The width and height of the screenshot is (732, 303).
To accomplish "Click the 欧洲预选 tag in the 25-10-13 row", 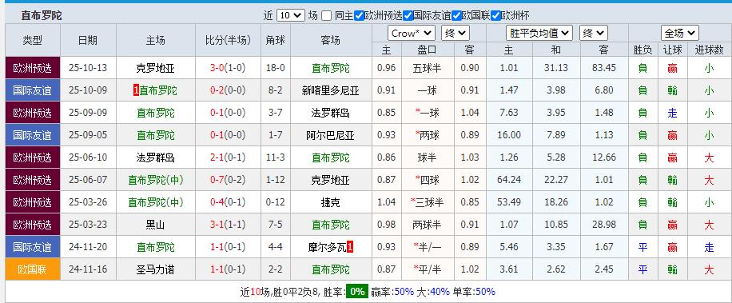I will click(x=33, y=68).
